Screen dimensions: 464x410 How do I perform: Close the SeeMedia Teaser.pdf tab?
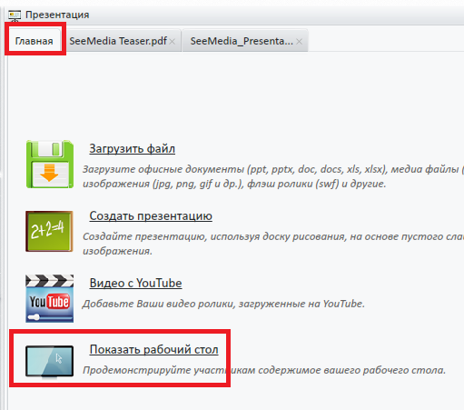tap(173, 42)
